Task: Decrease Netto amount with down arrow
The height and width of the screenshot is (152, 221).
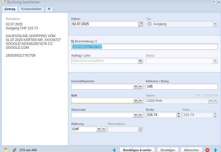Action: [215, 116]
